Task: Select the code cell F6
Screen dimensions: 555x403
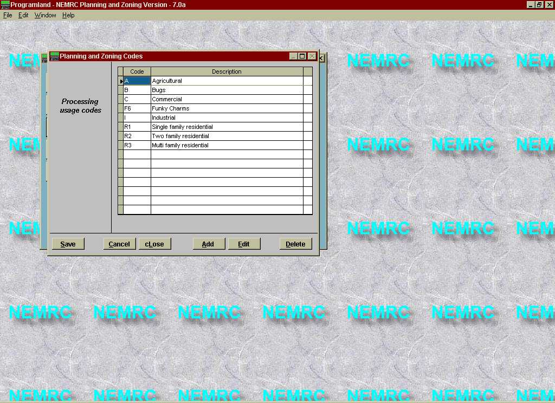Action: pos(137,108)
